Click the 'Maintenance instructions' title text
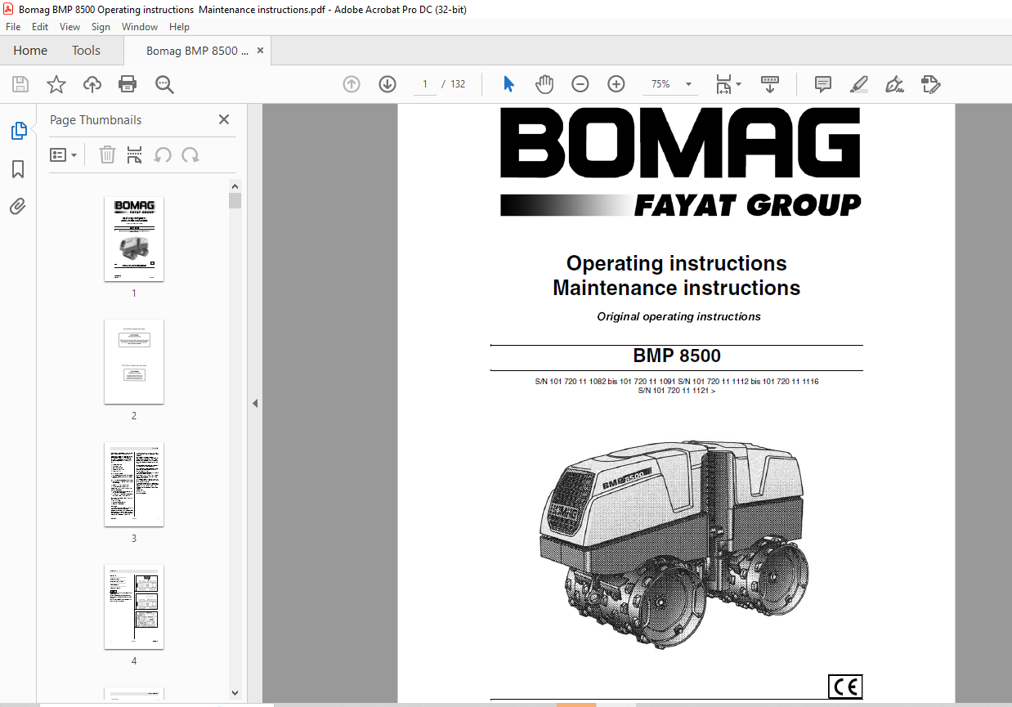 677,288
